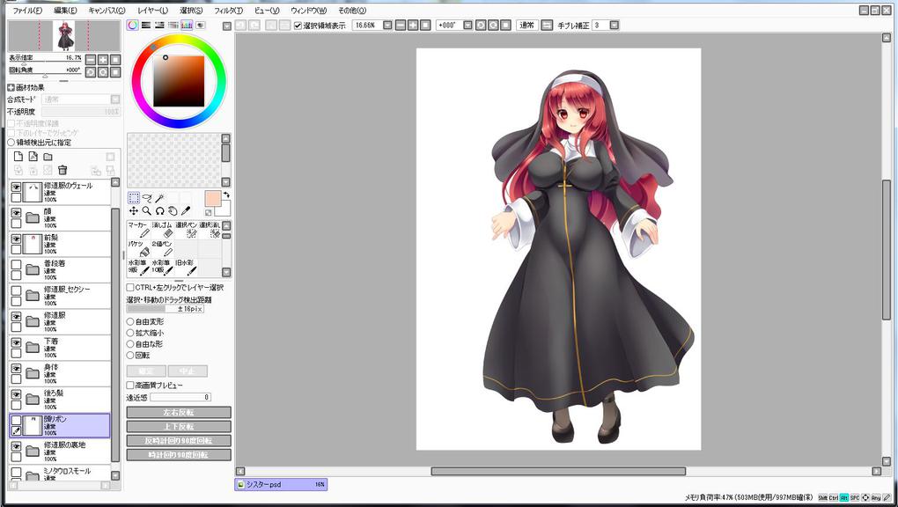Select the move tool
The height and width of the screenshot is (507, 898).
134,211
